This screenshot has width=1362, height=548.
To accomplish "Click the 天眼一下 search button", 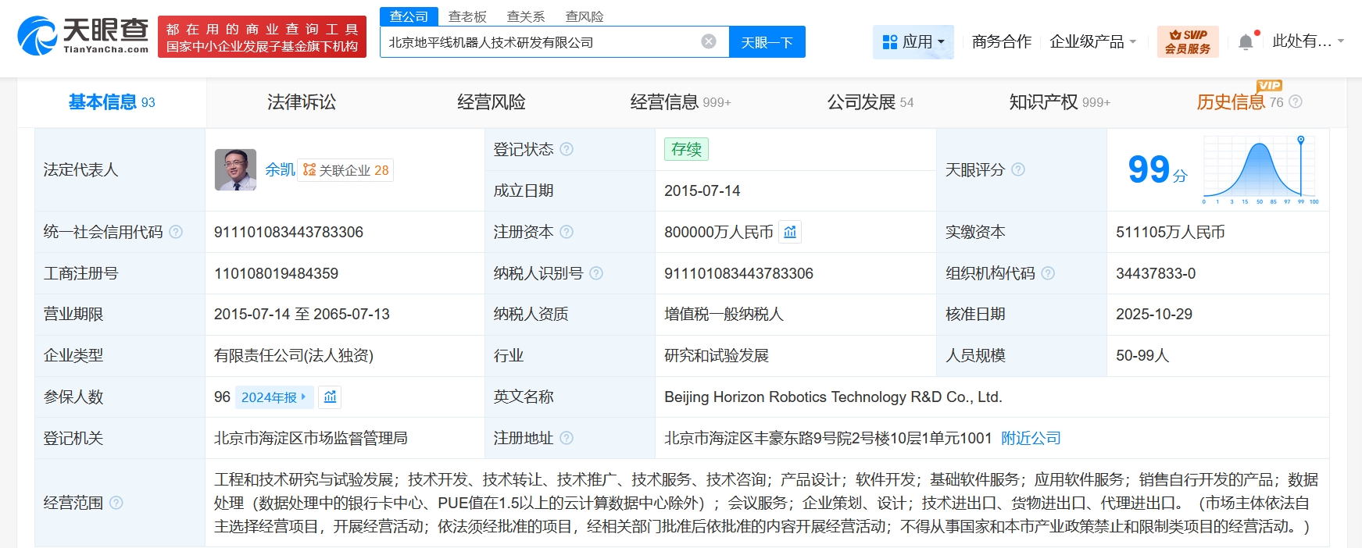I will click(767, 42).
